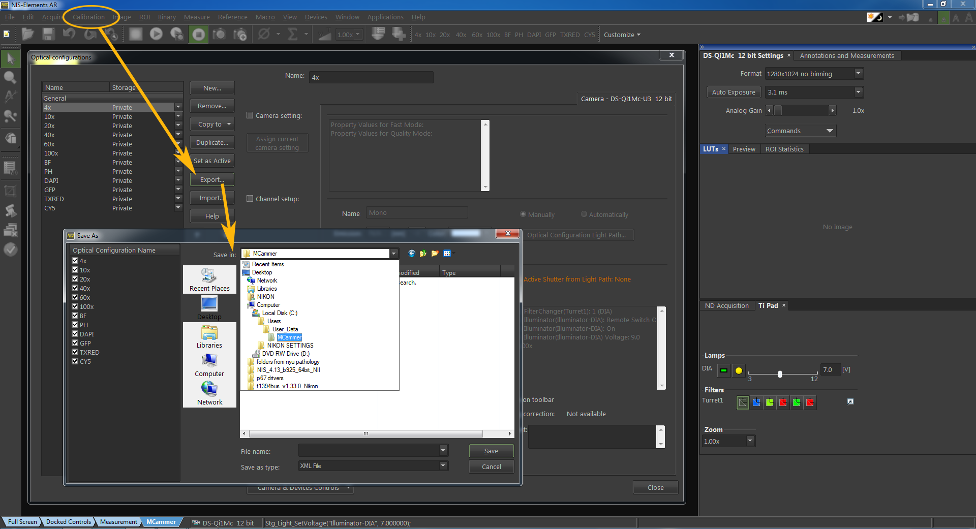Viewport: 976px width, 529px height.
Task: Open the Calibration menu
Action: pyautogui.click(x=88, y=17)
